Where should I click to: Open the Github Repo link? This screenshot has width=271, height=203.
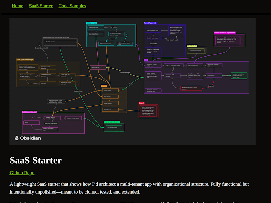click(x=22, y=173)
